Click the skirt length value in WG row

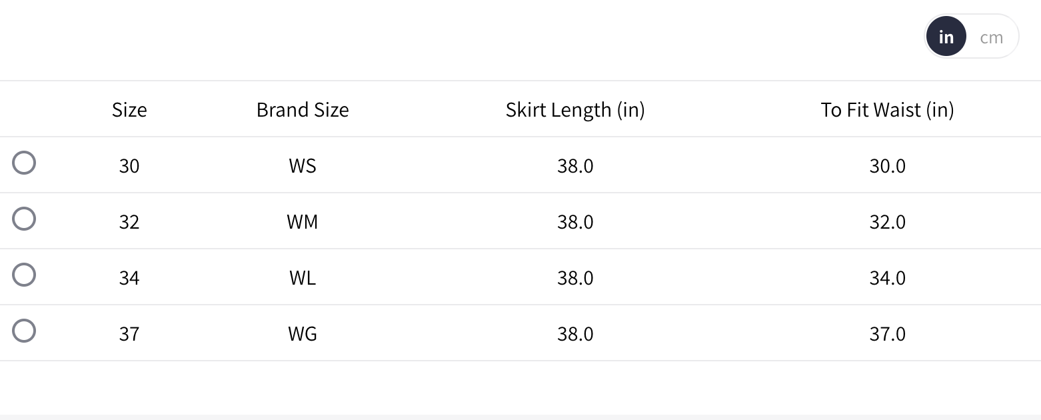pos(575,334)
